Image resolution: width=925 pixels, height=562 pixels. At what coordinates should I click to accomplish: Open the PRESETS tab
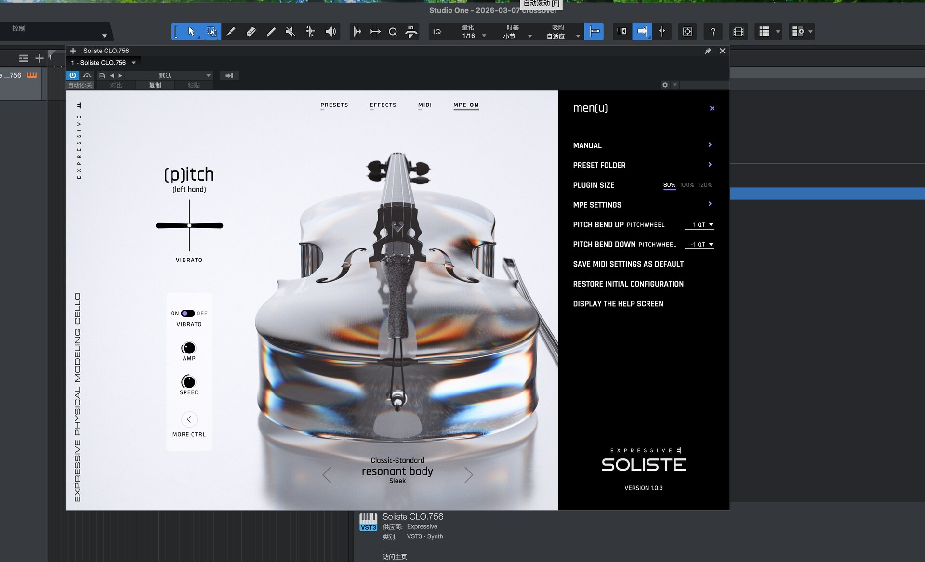tap(334, 105)
